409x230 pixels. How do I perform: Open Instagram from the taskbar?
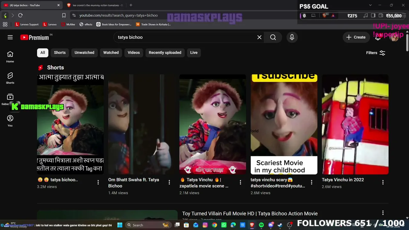point(205,225)
